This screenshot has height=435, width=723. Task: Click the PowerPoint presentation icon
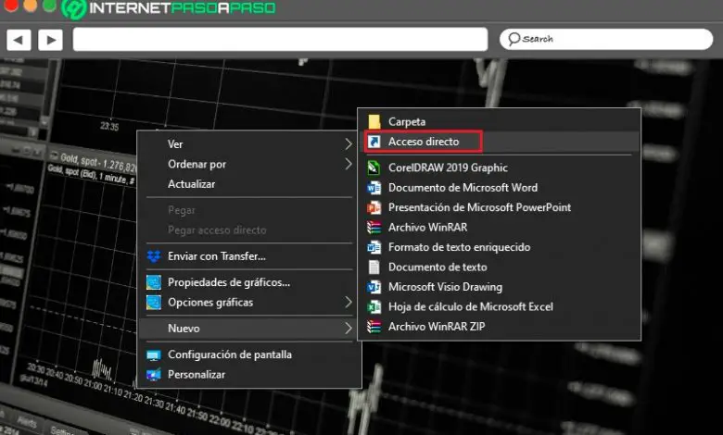click(374, 207)
